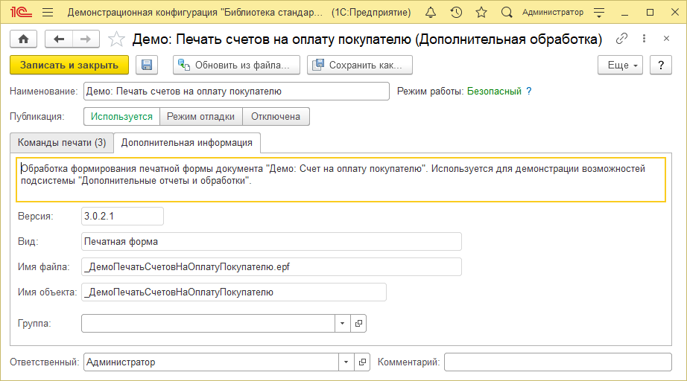
Task: Click the Имя объекта field
Action: 234,292
